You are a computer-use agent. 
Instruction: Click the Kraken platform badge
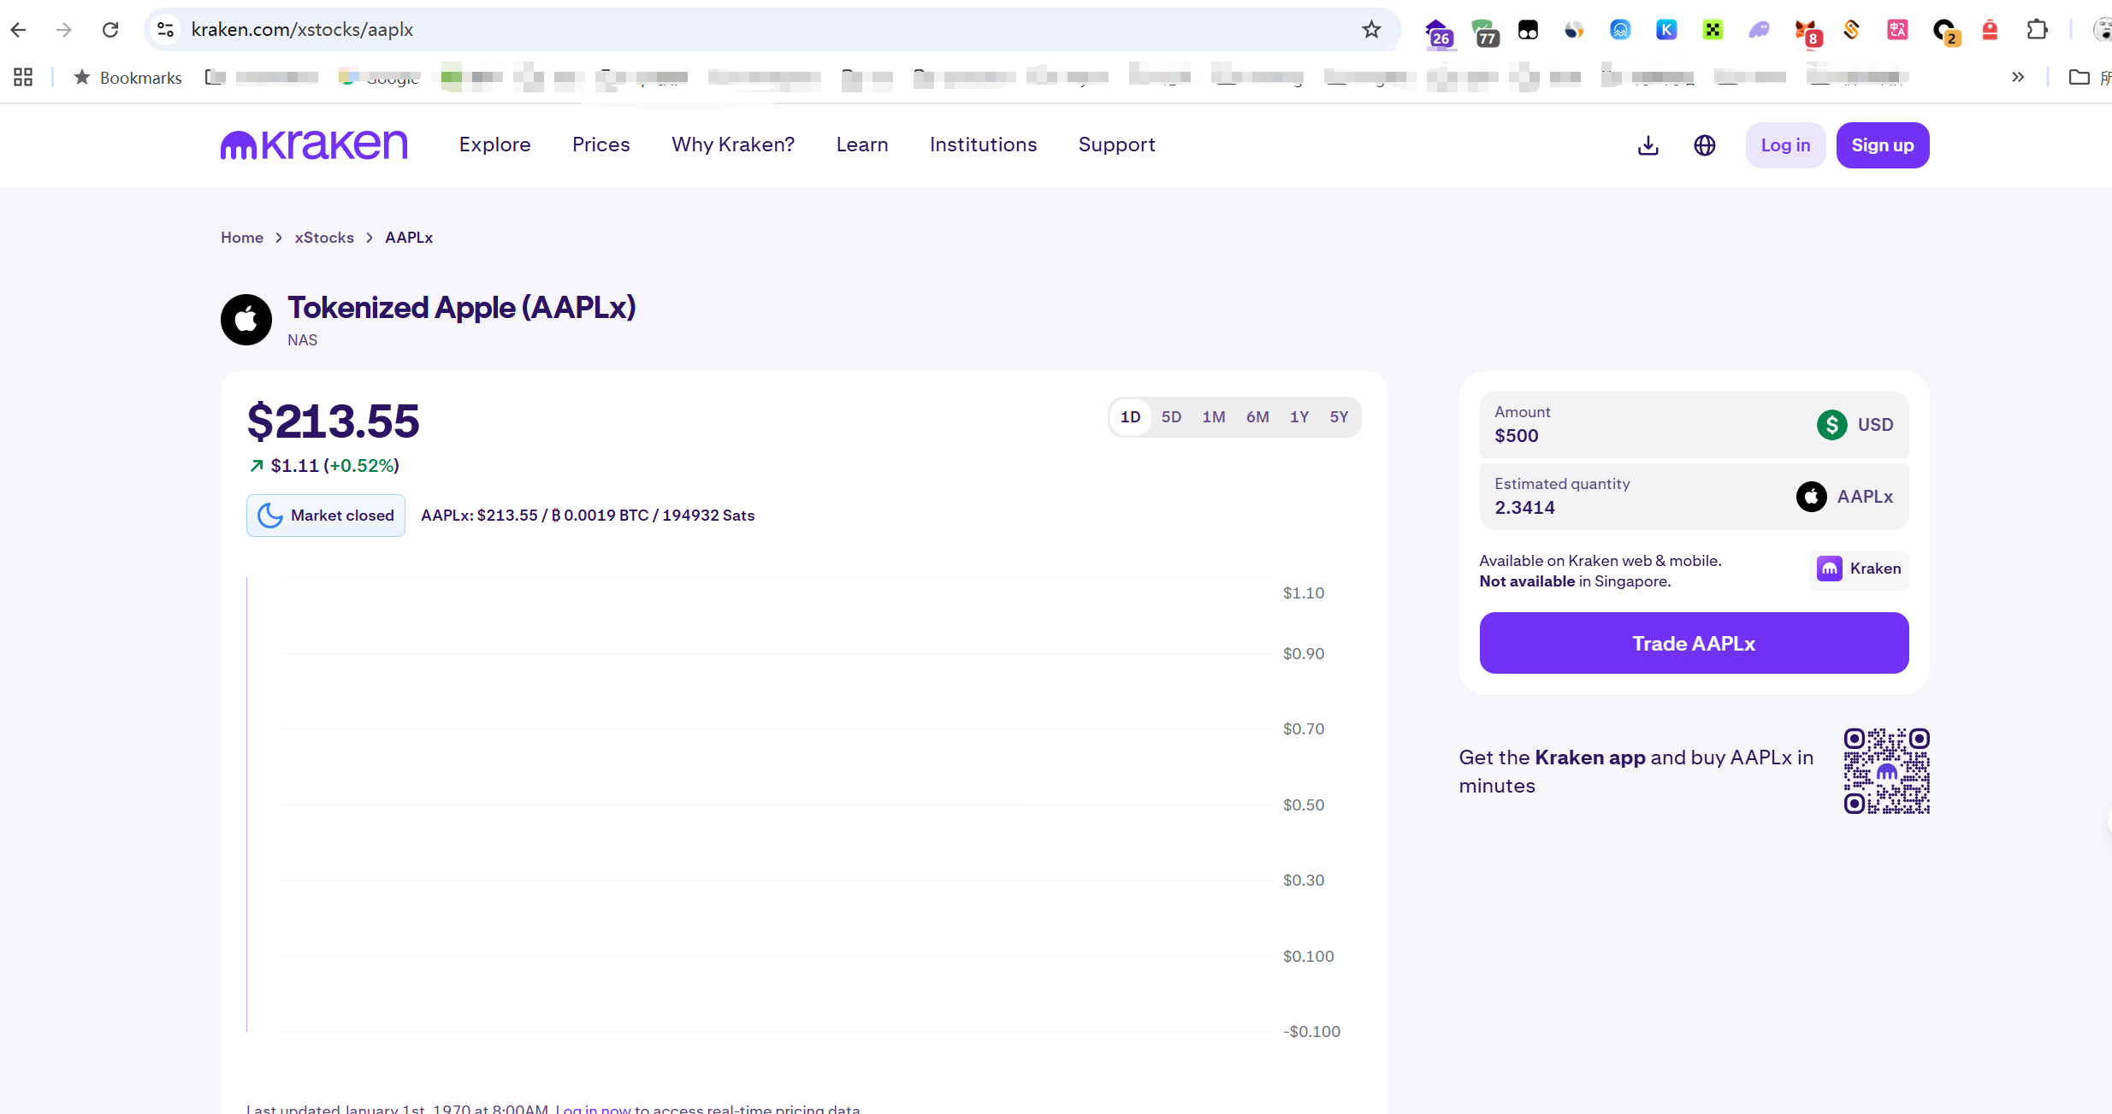[1859, 569]
